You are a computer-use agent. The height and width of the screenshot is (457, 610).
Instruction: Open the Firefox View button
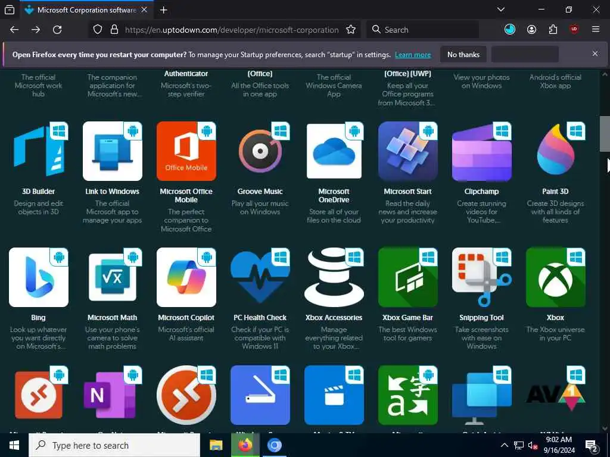pyautogui.click(x=10, y=10)
